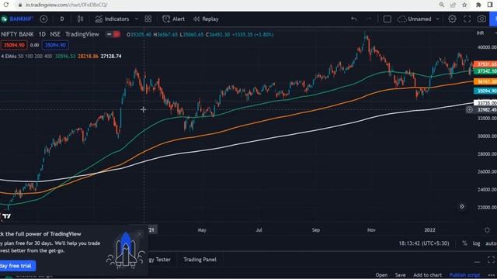Undo the last chart action
This screenshot has height=279, width=497.
pos(354,19)
